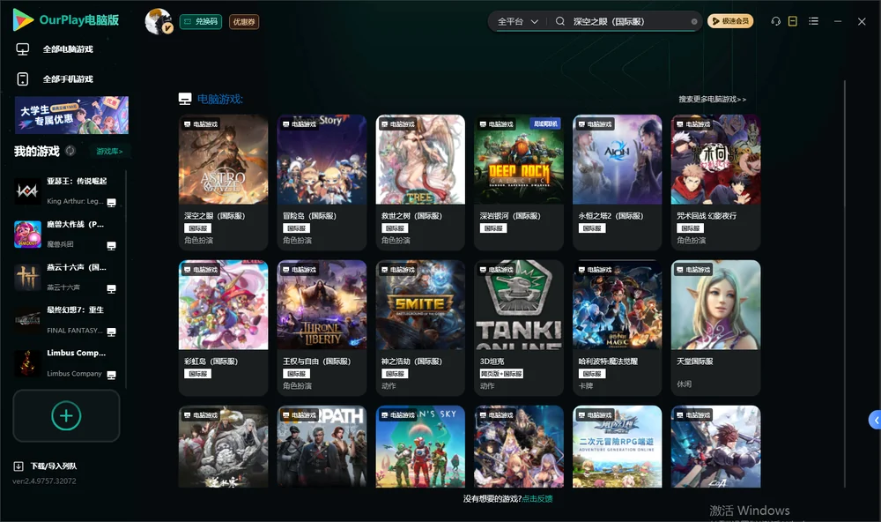Open the 冒险岛 (国际服) game card
881x522 pixels.
[322, 183]
